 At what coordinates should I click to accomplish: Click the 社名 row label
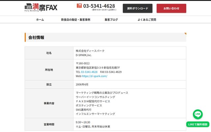[x=49, y=53]
